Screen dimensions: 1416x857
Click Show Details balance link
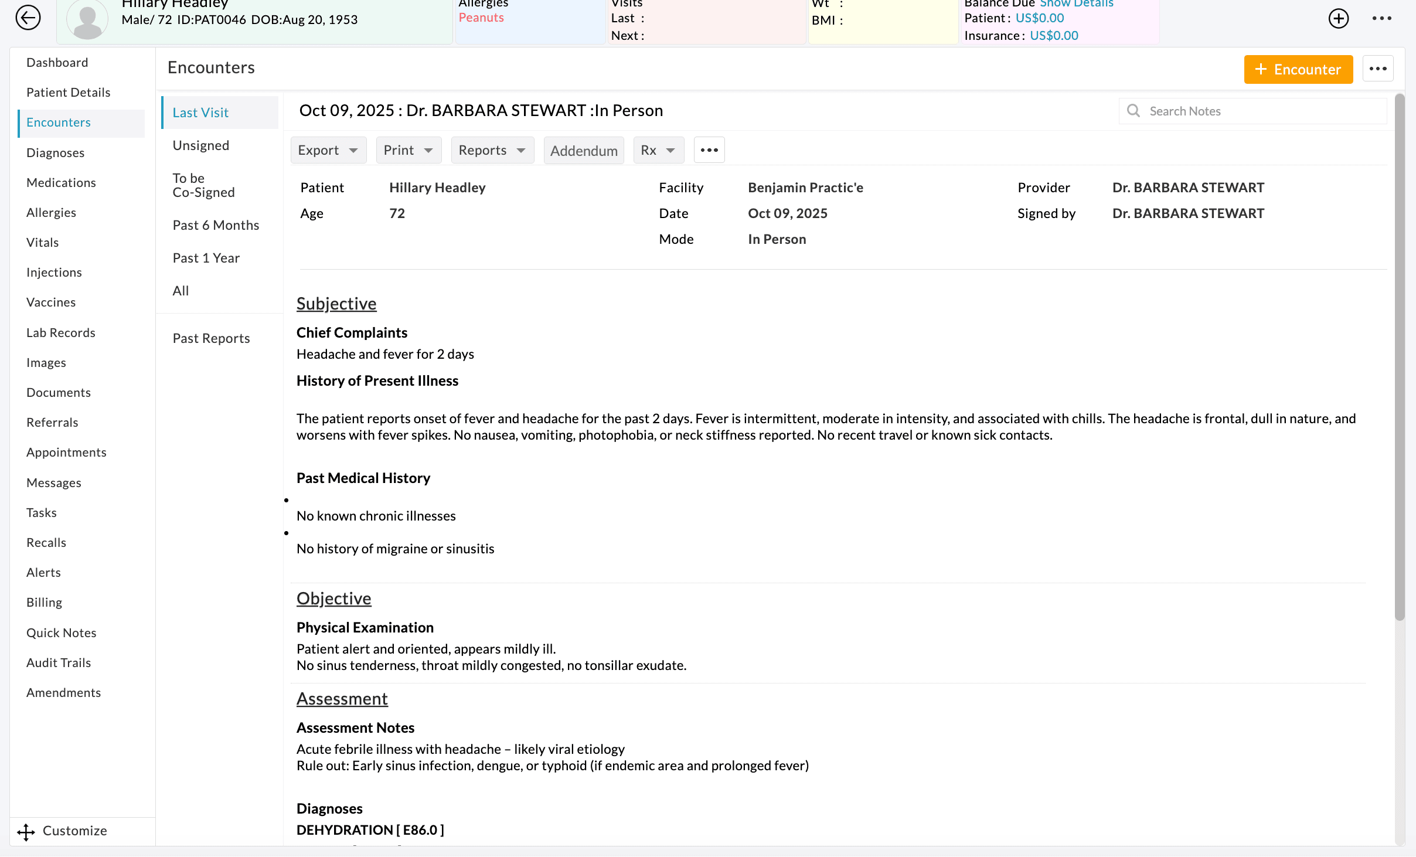click(x=1076, y=4)
